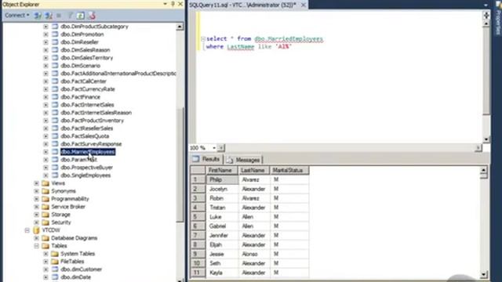Click the Storage folder icon
Image resolution: width=502 pixels, height=282 pixels.
coord(45,215)
